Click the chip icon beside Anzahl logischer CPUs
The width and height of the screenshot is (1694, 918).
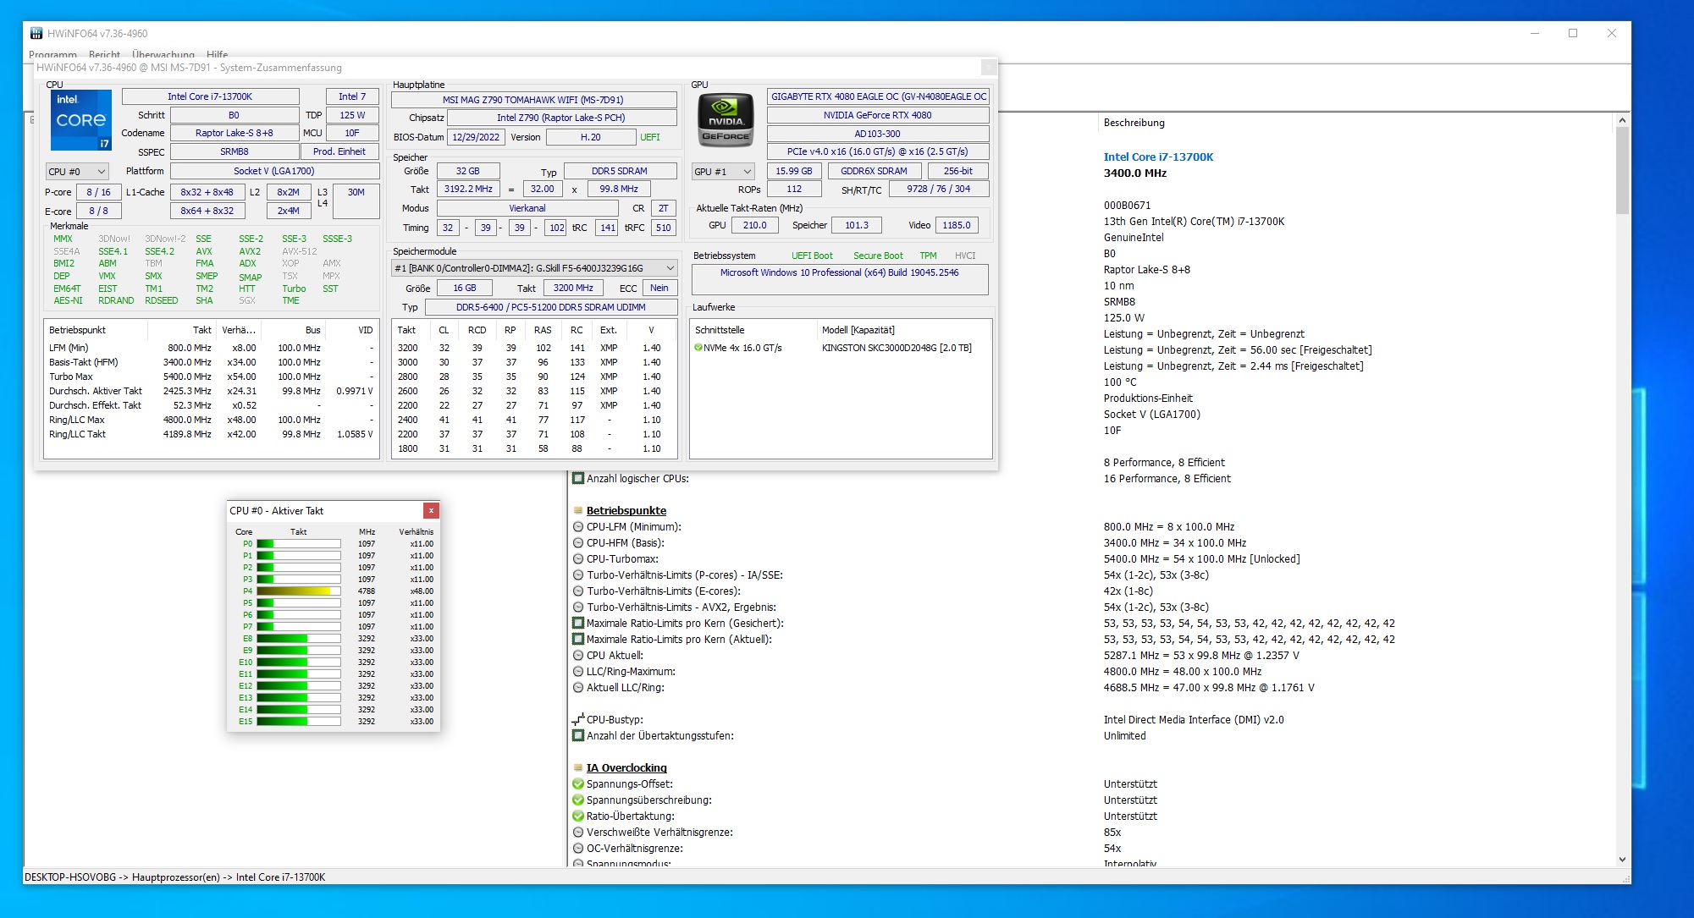578,479
